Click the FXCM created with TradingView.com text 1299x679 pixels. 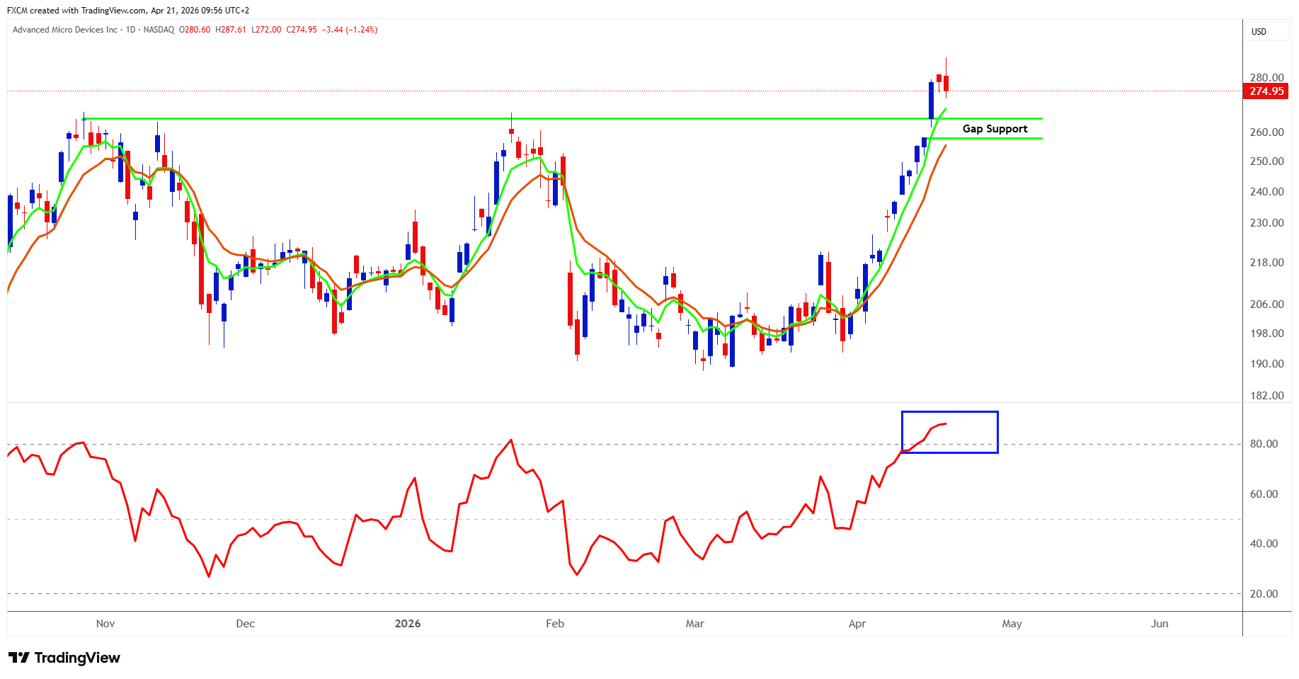click(127, 11)
